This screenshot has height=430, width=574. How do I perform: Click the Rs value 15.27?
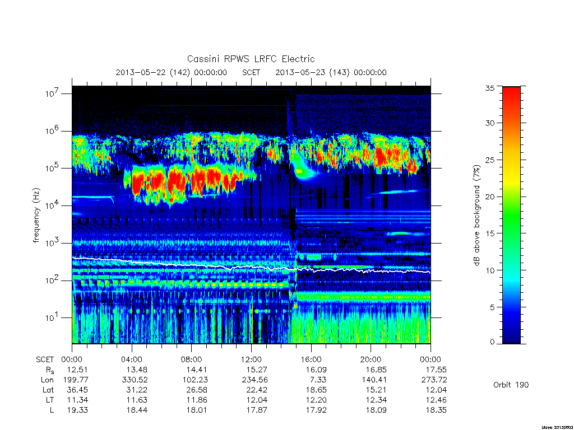pos(257,370)
